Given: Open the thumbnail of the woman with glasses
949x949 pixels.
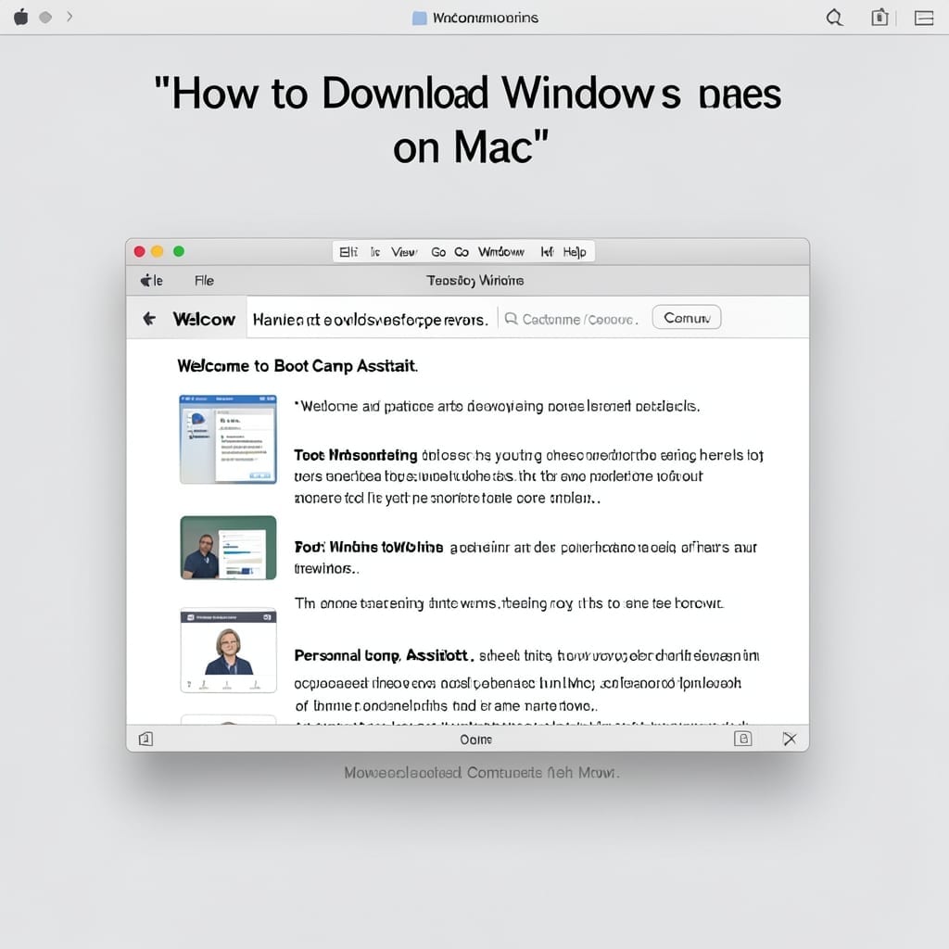Looking at the screenshot, I should click(x=228, y=651).
